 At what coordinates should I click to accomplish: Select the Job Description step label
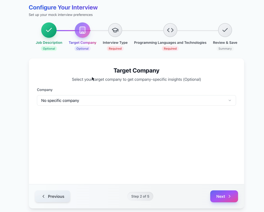point(49,43)
